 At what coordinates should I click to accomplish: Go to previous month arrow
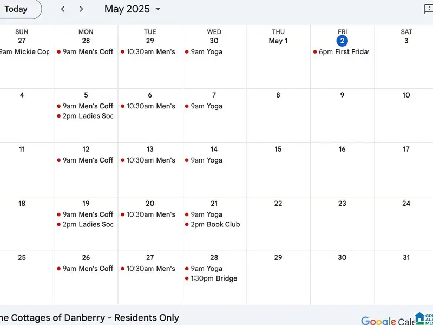click(x=63, y=9)
